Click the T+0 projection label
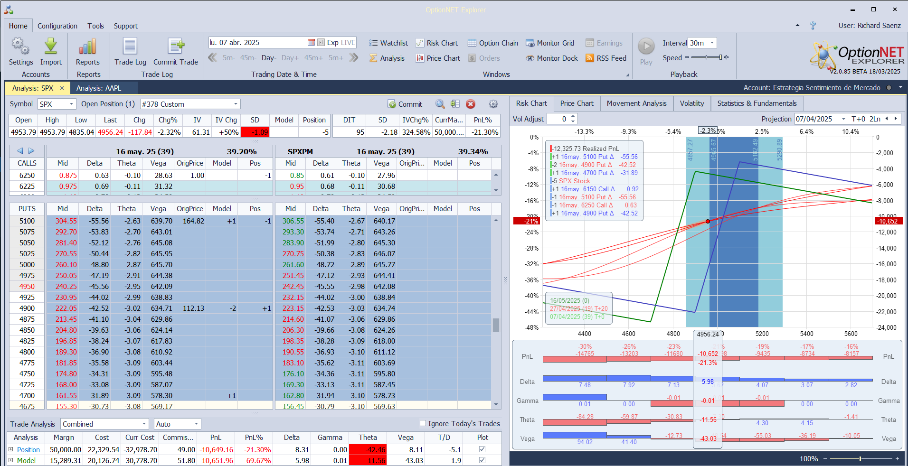Screen dimensions: 908x466 click(x=858, y=119)
